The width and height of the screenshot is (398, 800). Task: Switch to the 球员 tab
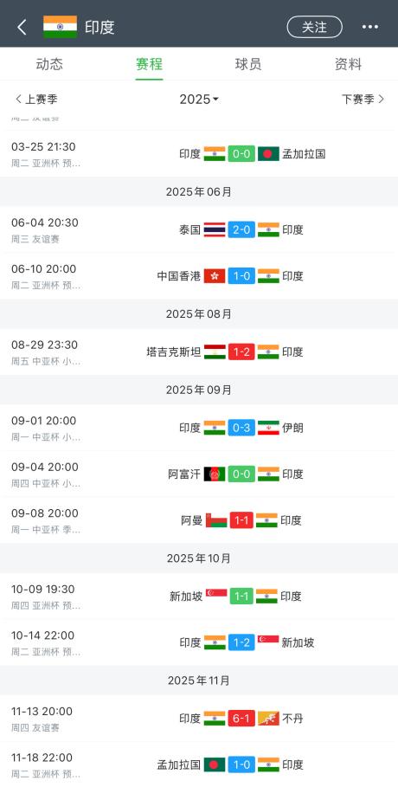(x=248, y=64)
